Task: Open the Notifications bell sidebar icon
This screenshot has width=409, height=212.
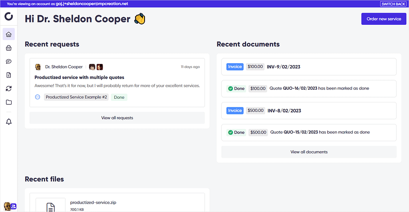Action: 9,122
